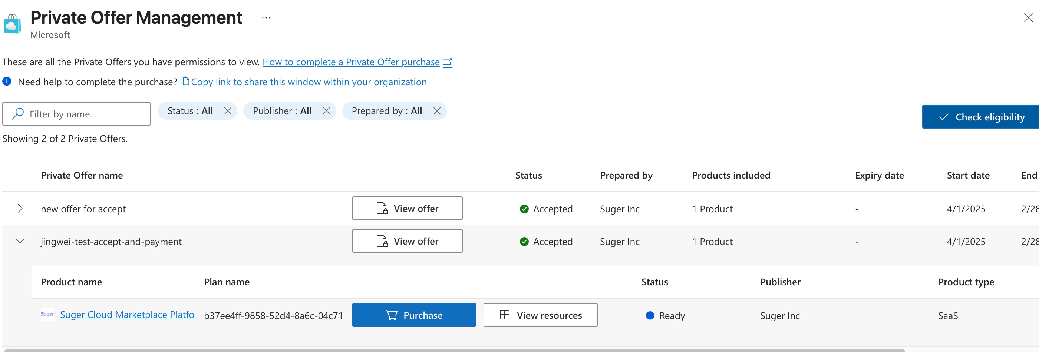Remove the Publisher filter with its X

tap(326, 111)
